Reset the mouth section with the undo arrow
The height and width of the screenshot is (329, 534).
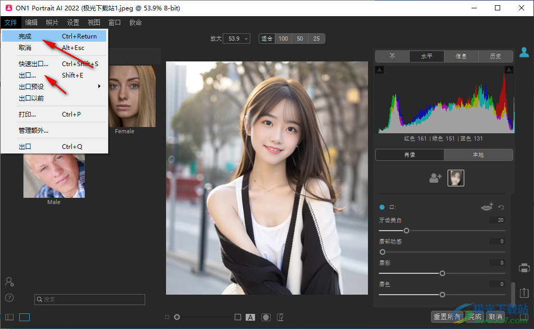(x=501, y=207)
